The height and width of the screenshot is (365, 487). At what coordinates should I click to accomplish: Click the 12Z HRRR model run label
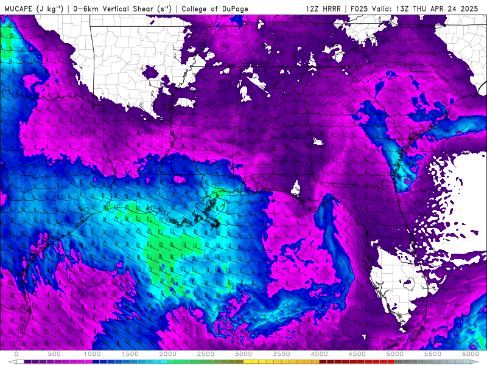[323, 9]
